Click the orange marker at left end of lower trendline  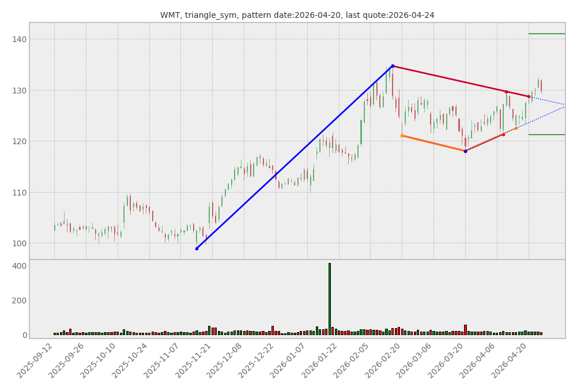click(x=402, y=136)
